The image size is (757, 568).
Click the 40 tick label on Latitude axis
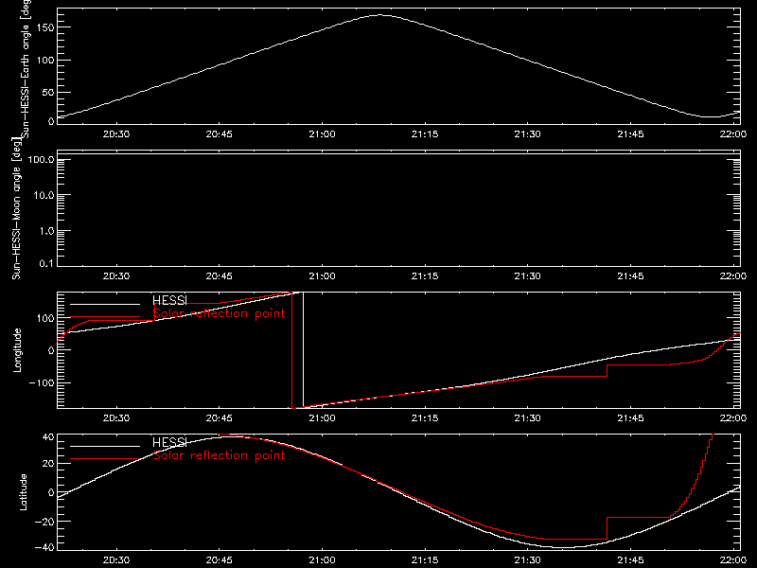pos(48,437)
